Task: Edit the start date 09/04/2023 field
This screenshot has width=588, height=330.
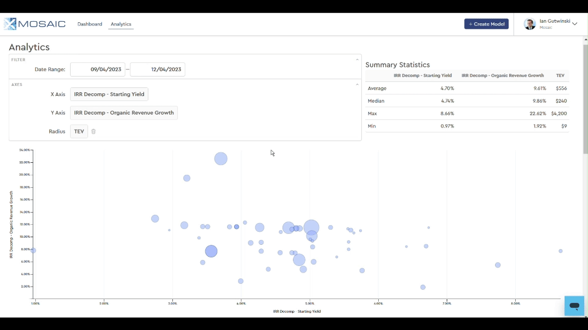Action: (98, 69)
